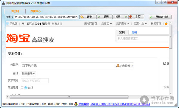This screenshot has height=108, width=179.
Task: Select the 店铺 search tab
Action: (x=134, y=32)
